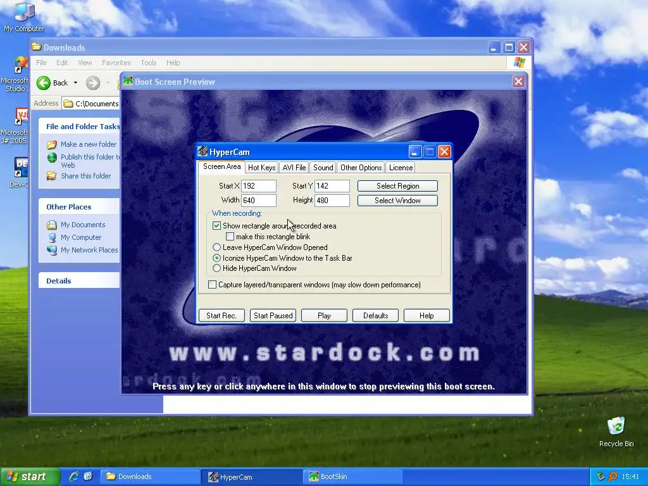Screen dimensions: 648x486
Task: Switch to the Sound tab
Action: click(323, 167)
